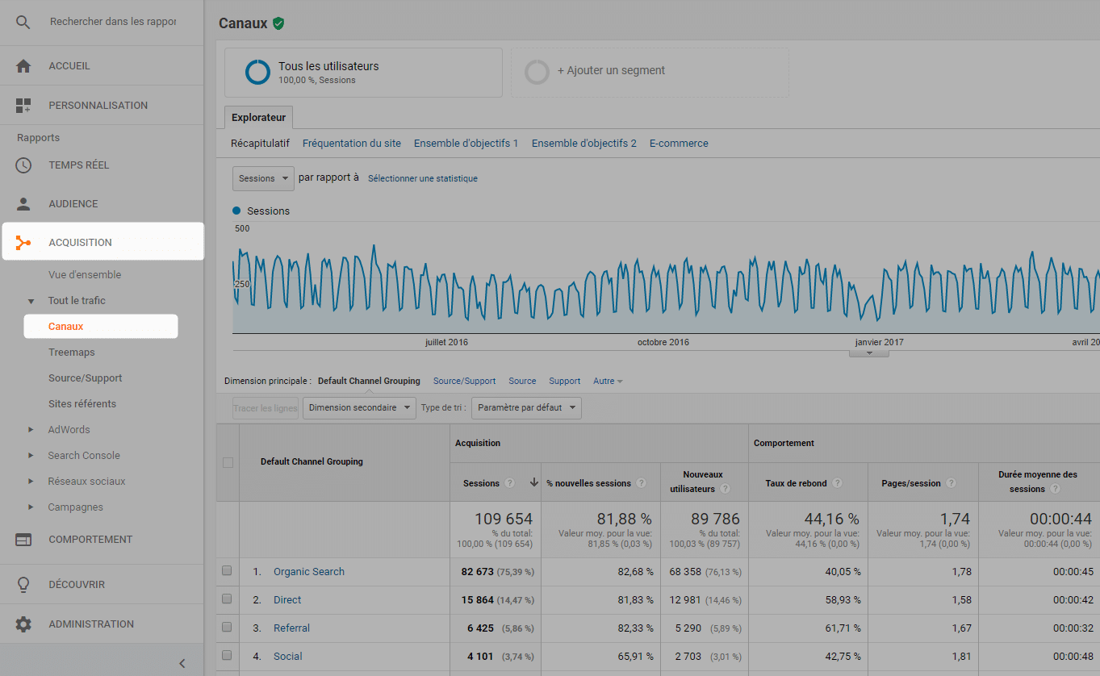
Task: Toggle the select-all checkbox in table header
Action: tap(228, 462)
